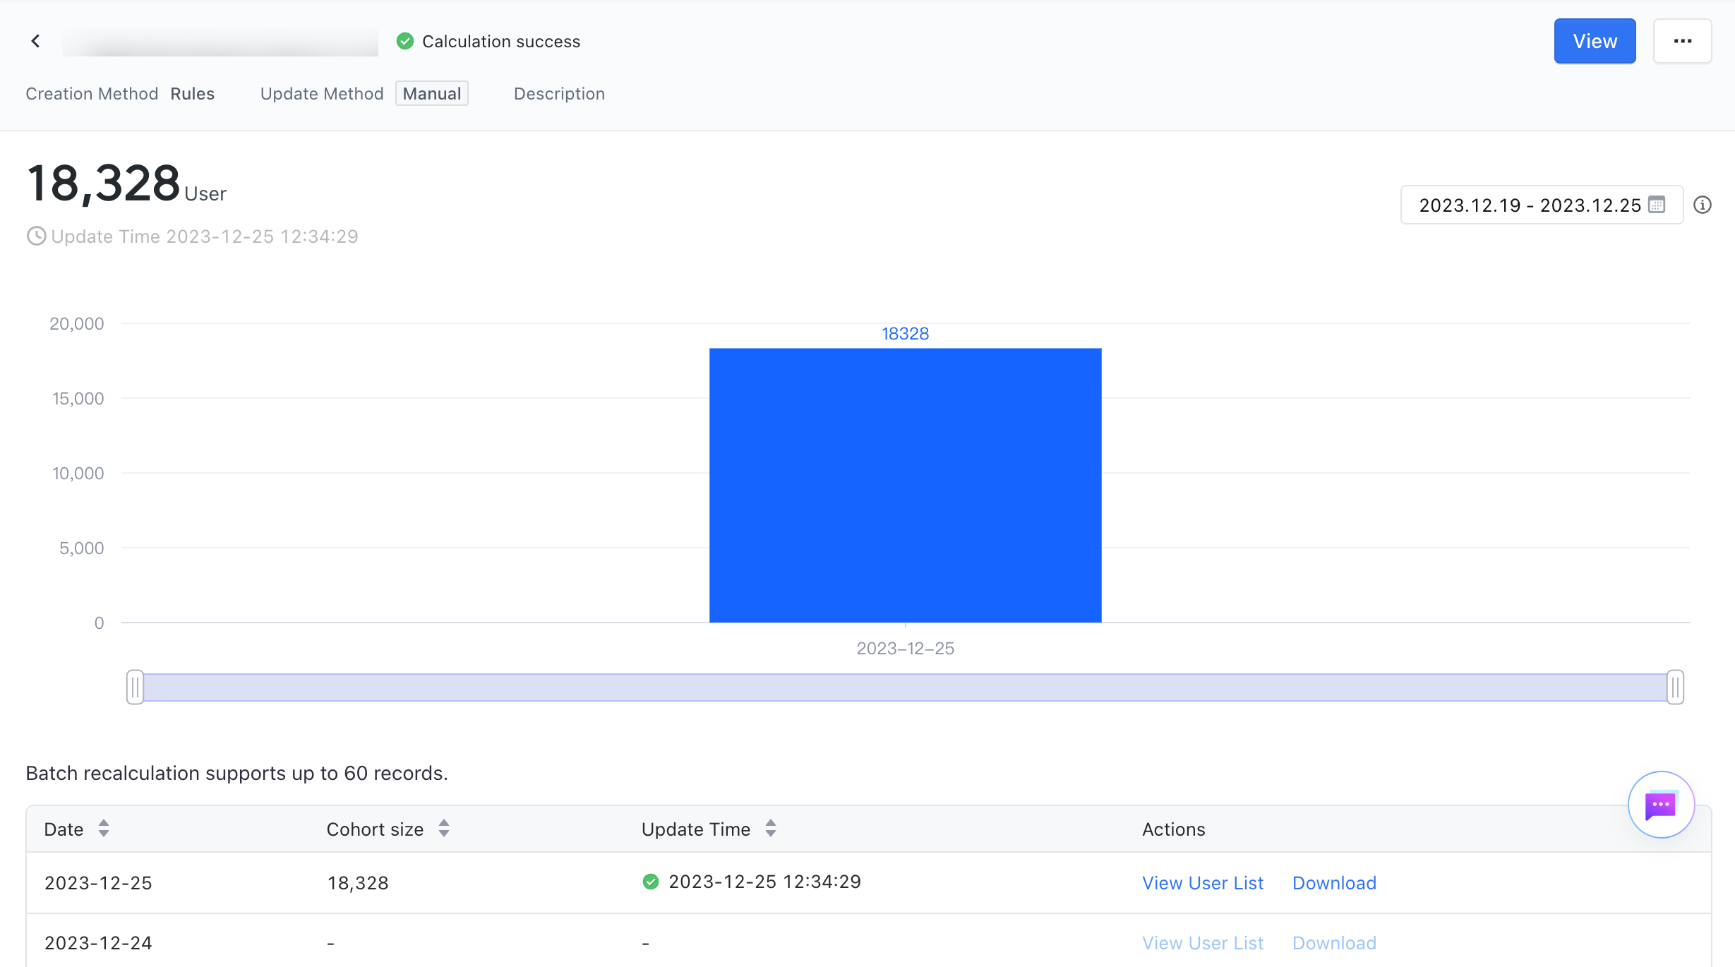This screenshot has height=967, width=1735.
Task: Click the 20,000 y-axis label
Action: click(77, 323)
